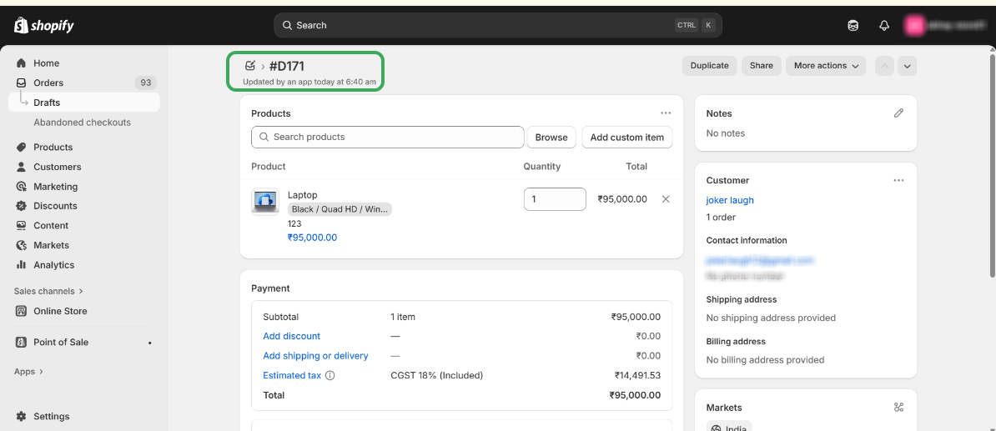996x431 pixels.
Task: Expand the More actions dropdown
Action: 826,66
